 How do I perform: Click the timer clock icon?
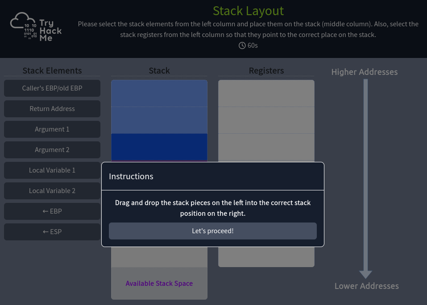click(x=242, y=45)
